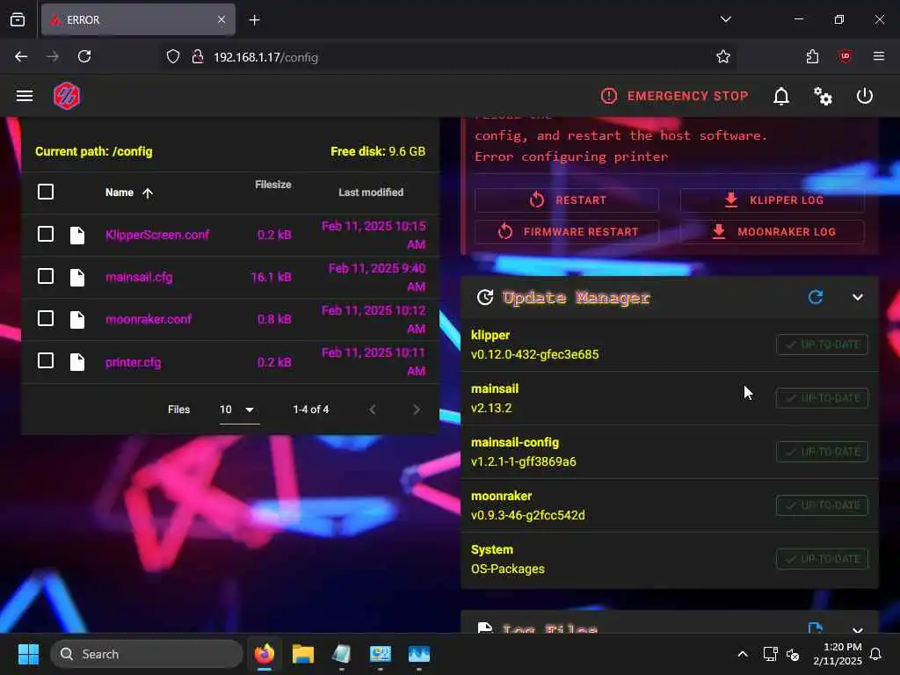This screenshot has width=900, height=675.
Task: Go to next files page
Action: (x=416, y=410)
